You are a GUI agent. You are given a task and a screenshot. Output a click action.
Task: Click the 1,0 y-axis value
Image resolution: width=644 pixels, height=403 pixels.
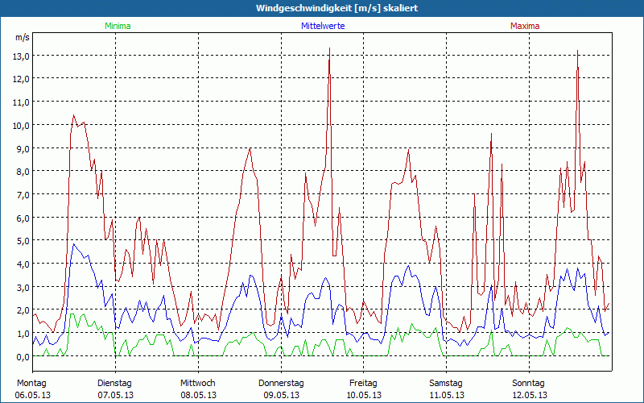tap(23, 334)
